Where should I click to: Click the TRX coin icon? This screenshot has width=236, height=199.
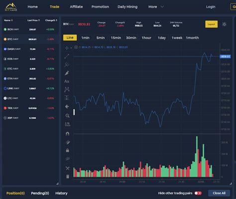pyautogui.click(x=5, y=108)
